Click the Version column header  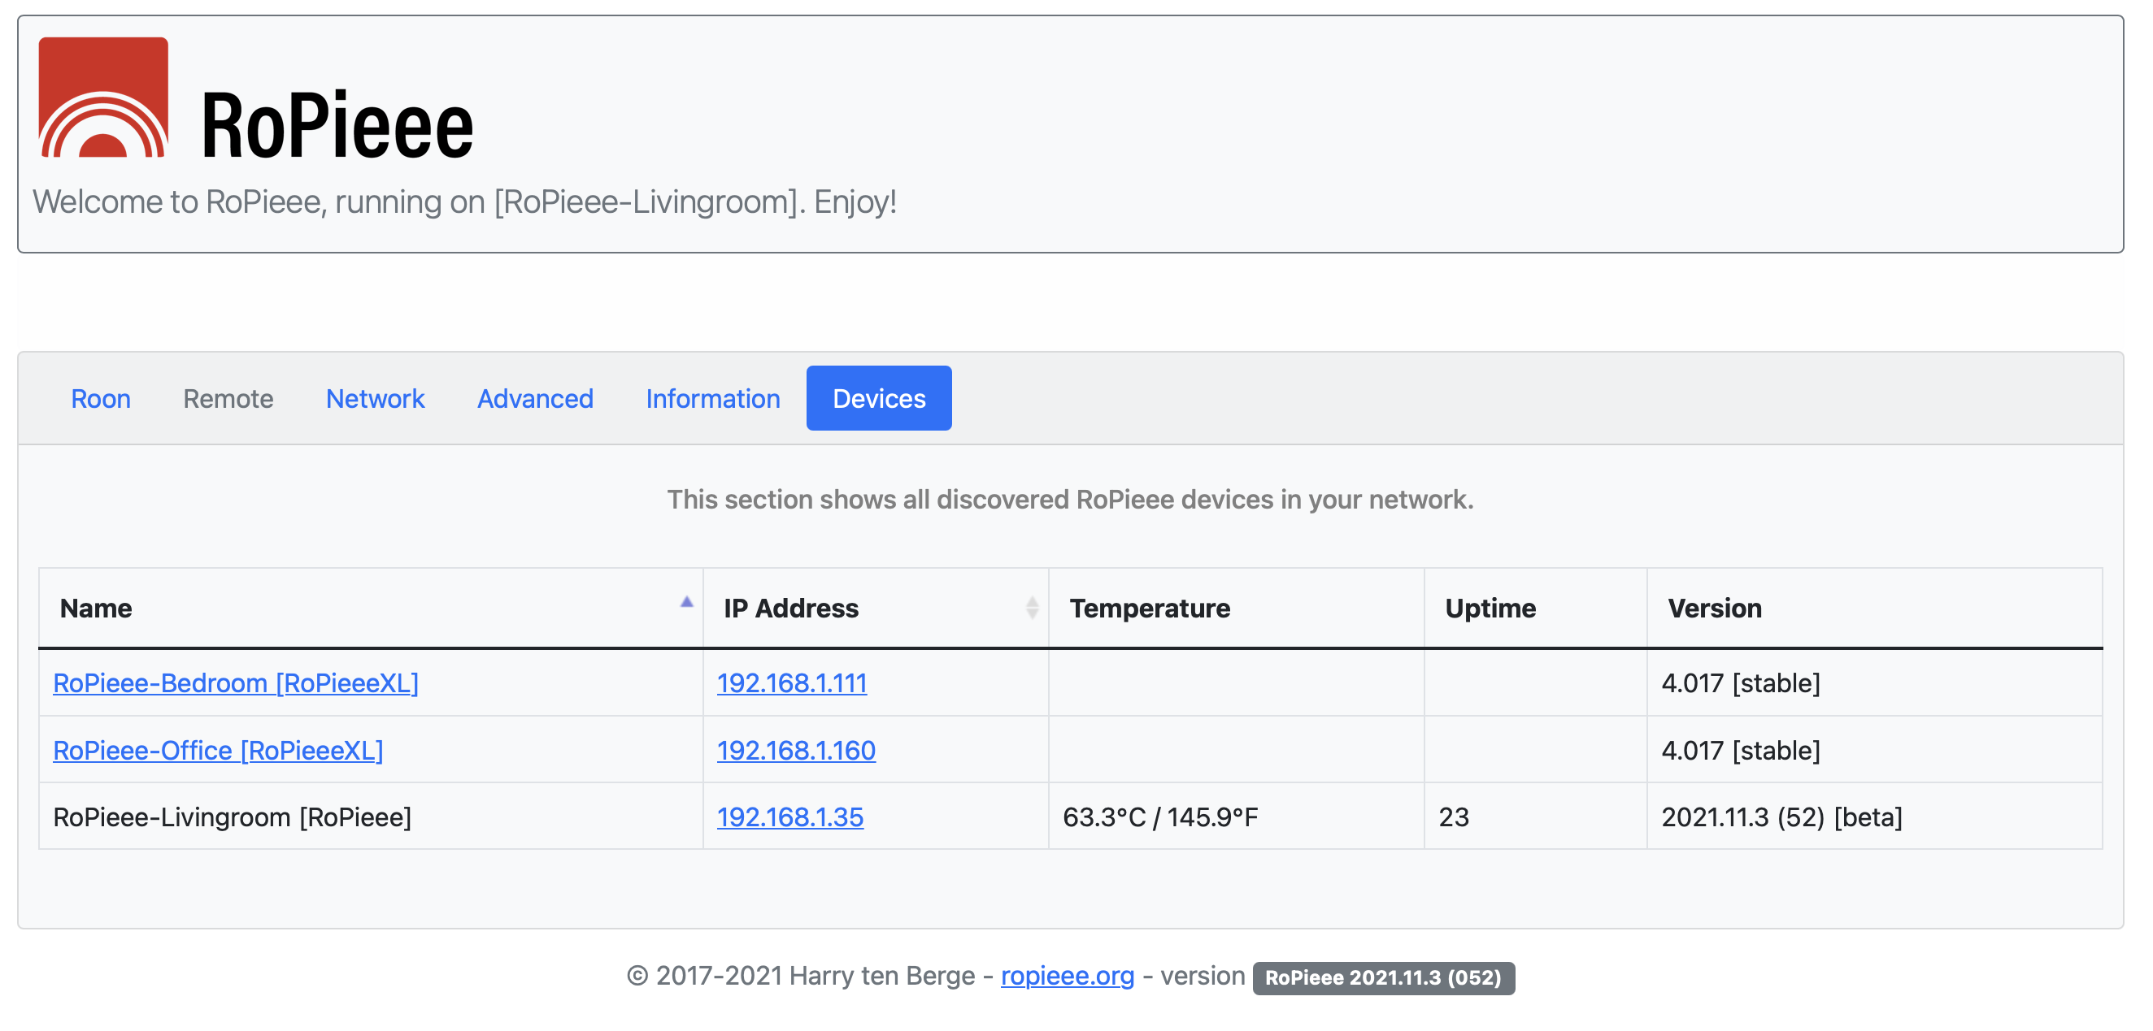pos(1874,609)
